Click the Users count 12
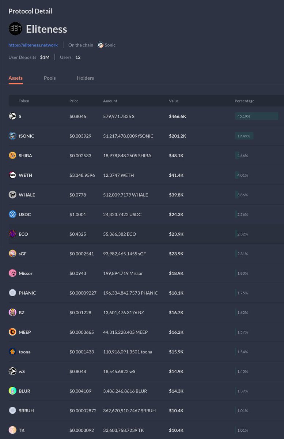 78,57
